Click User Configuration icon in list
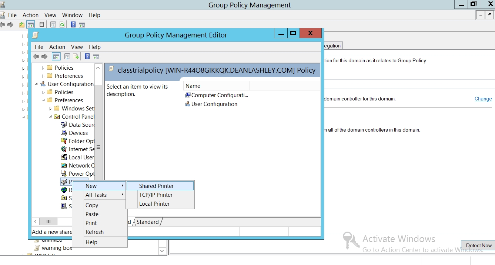The image size is (495, 265). [187, 104]
